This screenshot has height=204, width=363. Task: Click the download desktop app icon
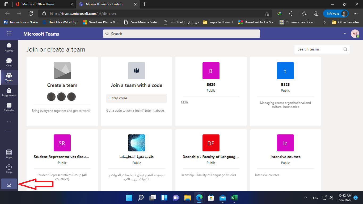point(9,184)
